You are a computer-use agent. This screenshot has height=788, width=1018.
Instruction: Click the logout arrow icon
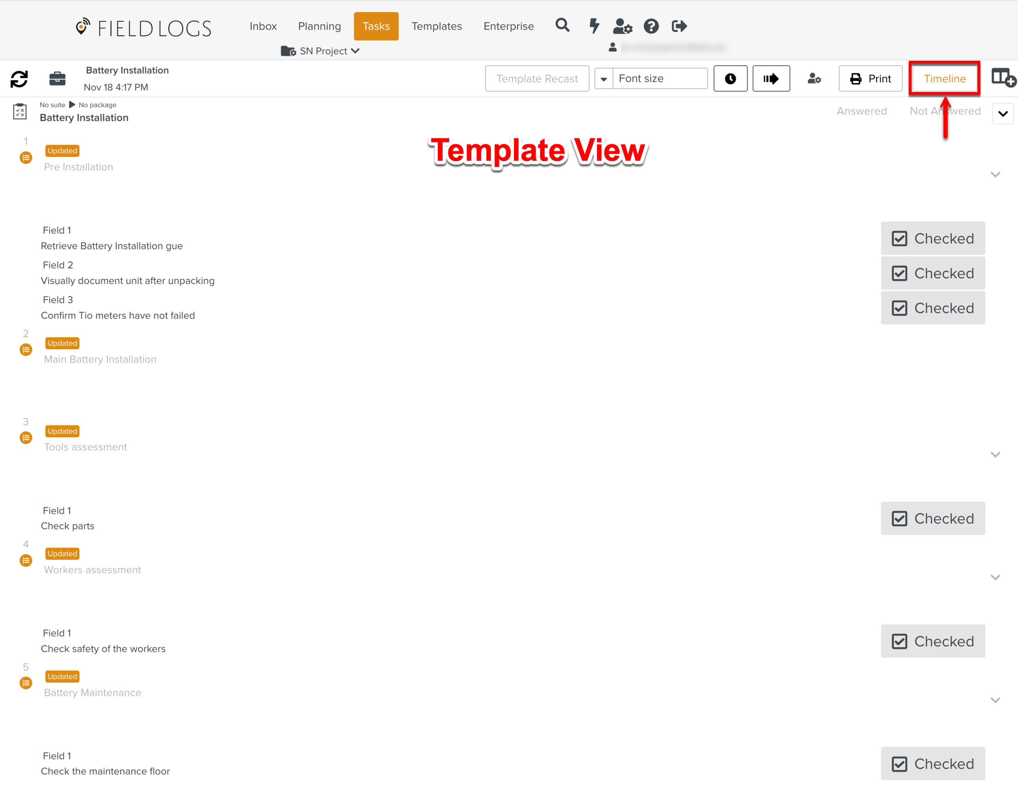click(679, 26)
